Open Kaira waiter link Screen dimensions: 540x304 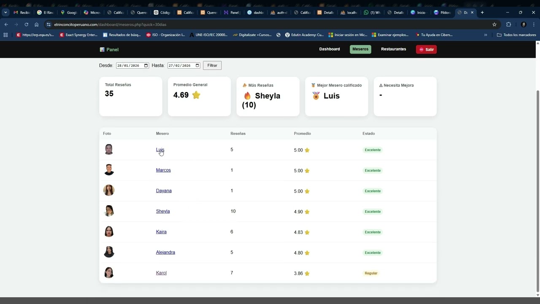161,232
